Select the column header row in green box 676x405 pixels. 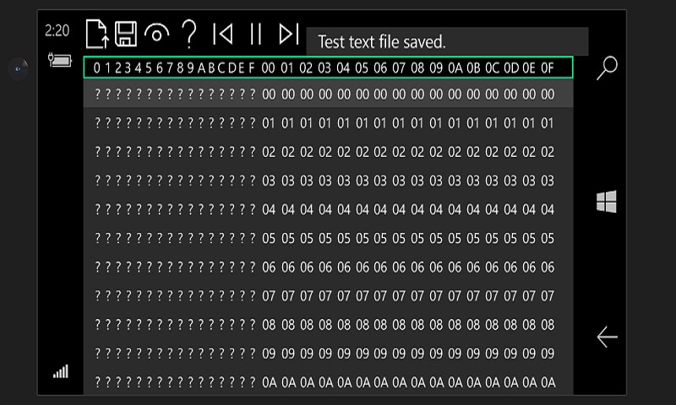pyautogui.click(x=328, y=67)
